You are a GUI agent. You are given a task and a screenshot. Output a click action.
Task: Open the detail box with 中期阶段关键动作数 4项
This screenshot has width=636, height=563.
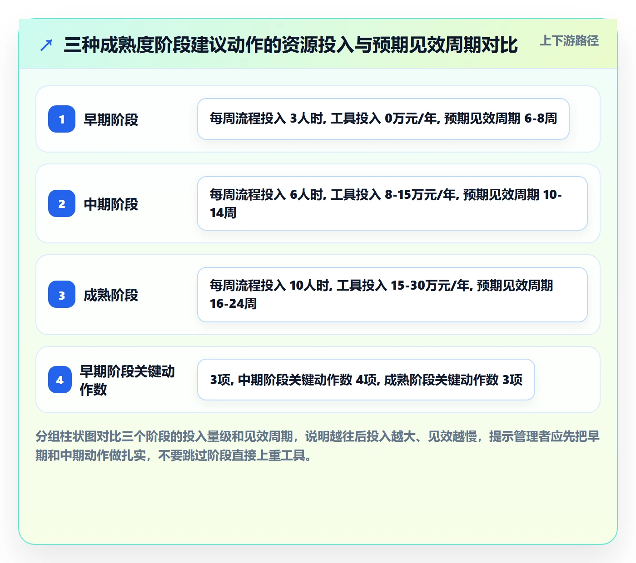(x=366, y=380)
